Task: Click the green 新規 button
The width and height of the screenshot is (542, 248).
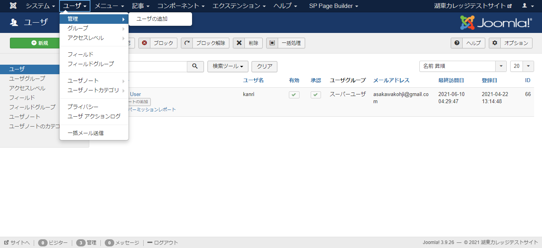Action: click(40, 43)
